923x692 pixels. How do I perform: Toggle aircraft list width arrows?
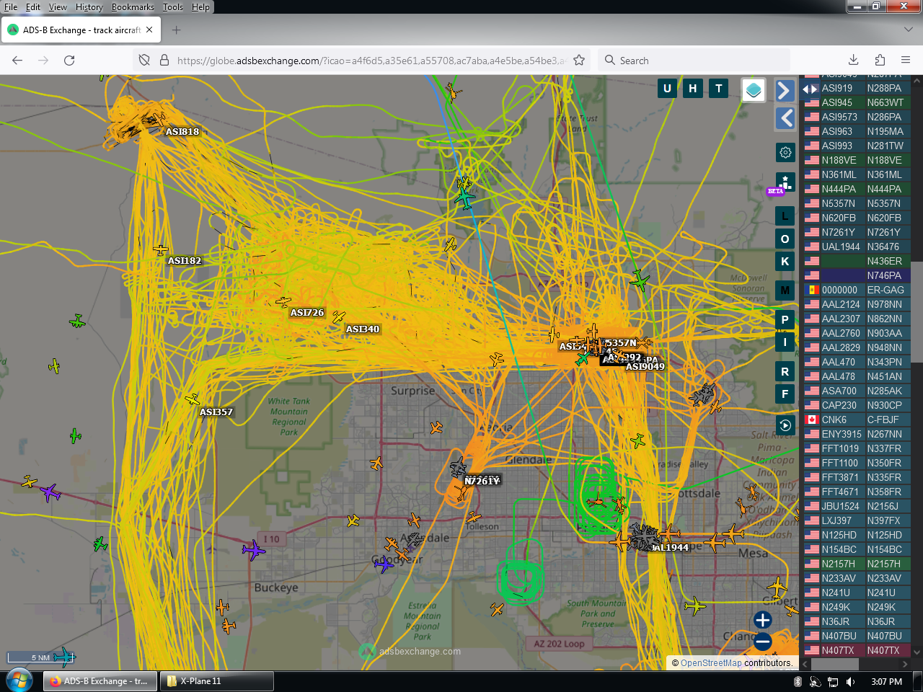811,89
